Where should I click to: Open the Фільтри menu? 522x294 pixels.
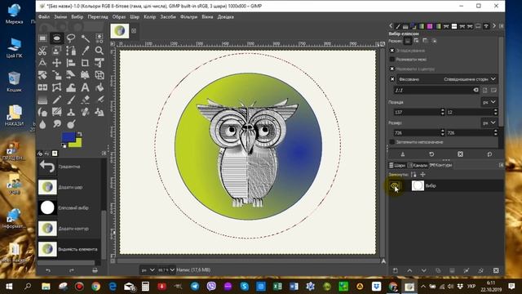point(188,16)
